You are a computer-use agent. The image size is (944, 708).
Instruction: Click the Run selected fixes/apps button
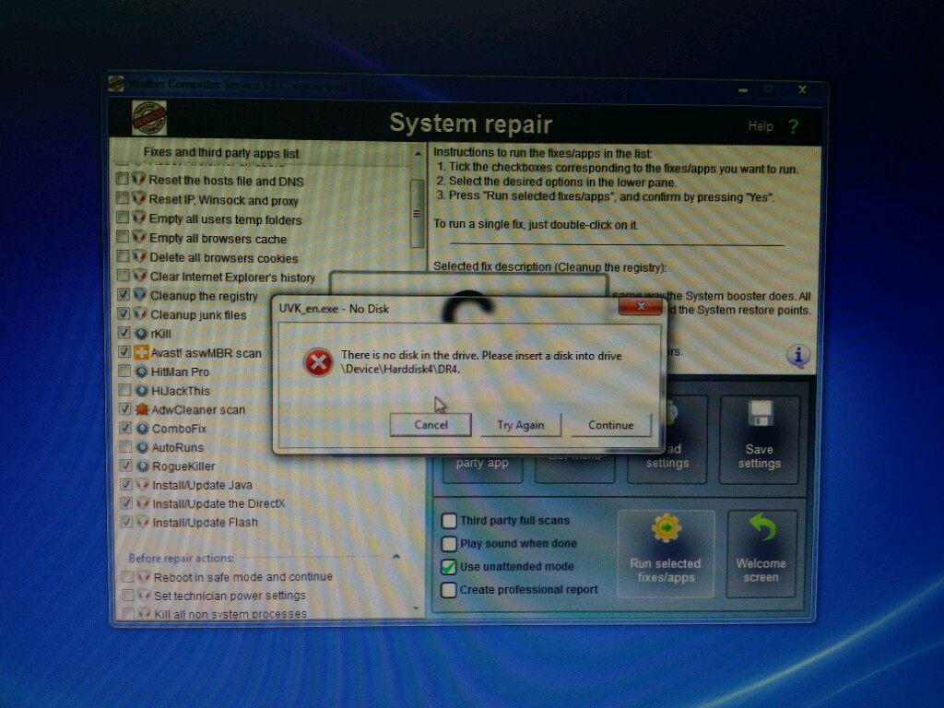click(x=666, y=554)
